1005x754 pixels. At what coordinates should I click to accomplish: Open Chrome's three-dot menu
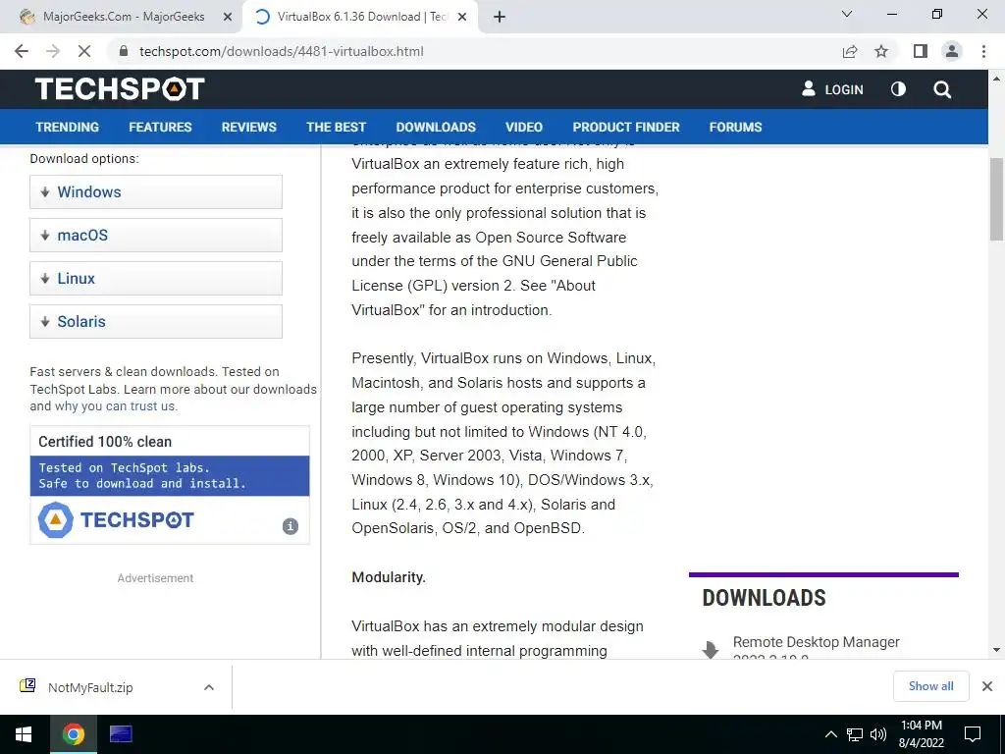(x=983, y=51)
